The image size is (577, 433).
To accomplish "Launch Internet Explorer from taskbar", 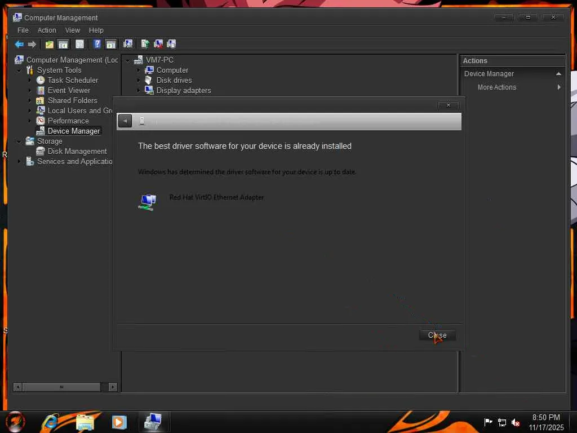I will click(50, 422).
